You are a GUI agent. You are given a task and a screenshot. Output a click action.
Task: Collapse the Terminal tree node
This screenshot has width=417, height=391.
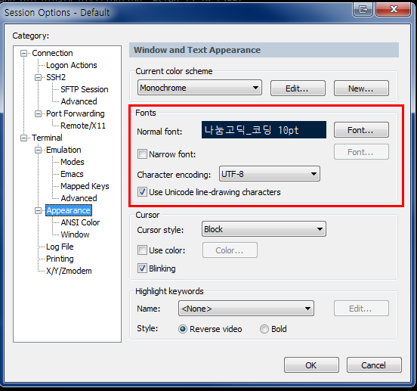(24, 138)
